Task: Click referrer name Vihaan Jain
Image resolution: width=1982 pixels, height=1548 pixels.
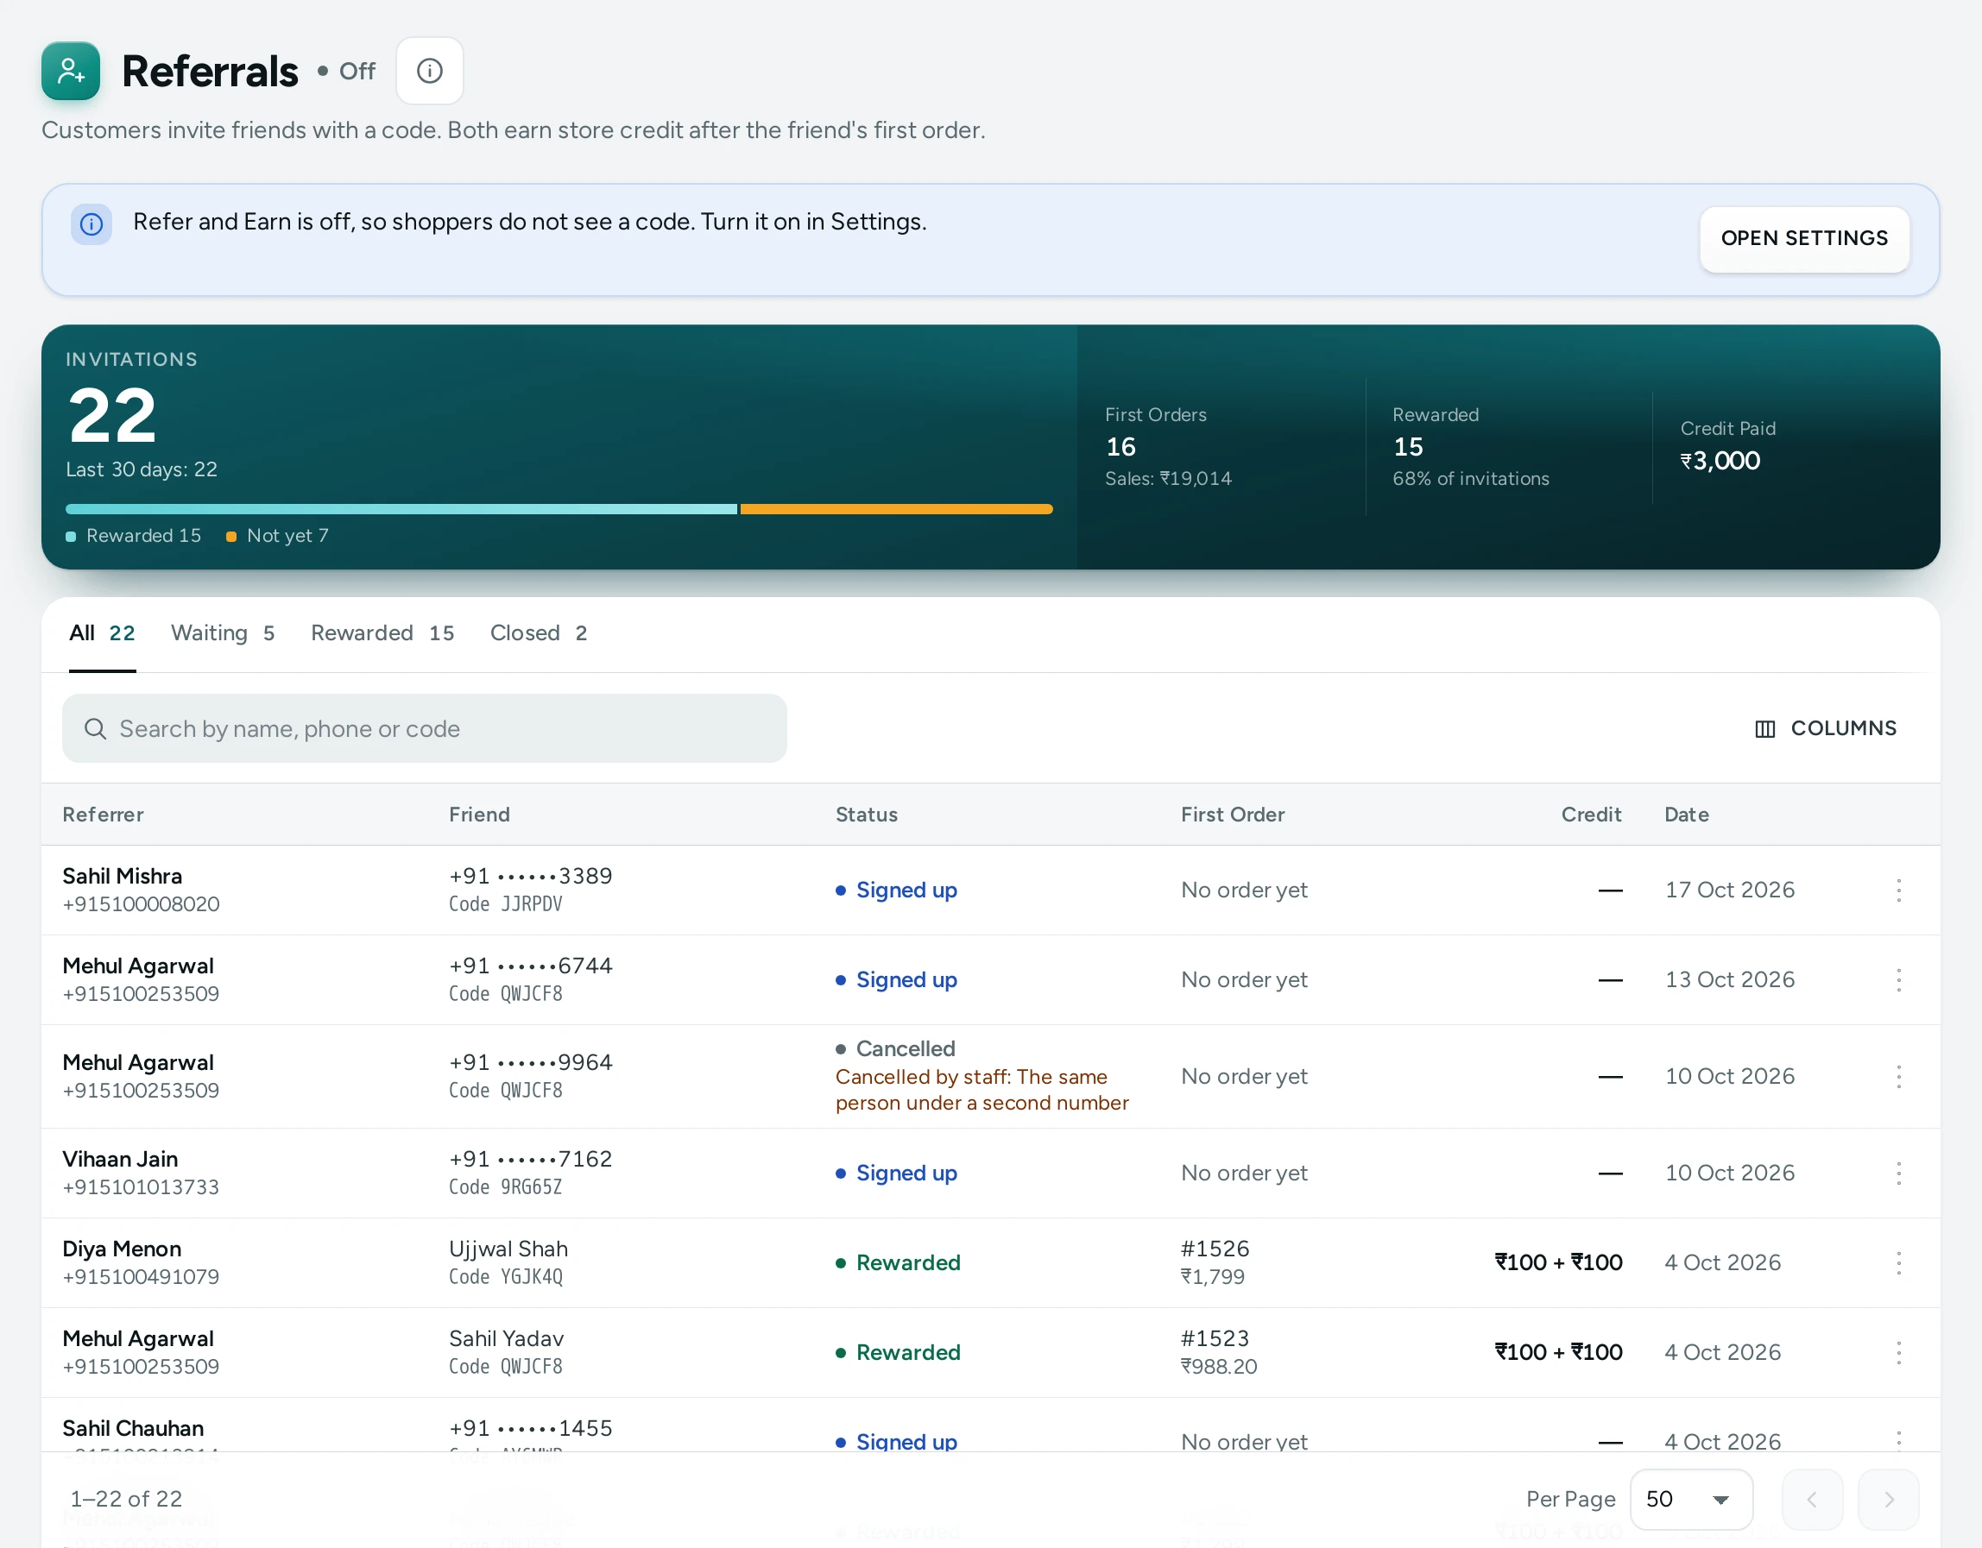Action: click(120, 1160)
